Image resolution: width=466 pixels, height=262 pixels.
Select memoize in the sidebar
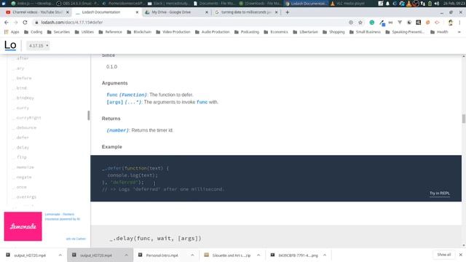coord(25,167)
